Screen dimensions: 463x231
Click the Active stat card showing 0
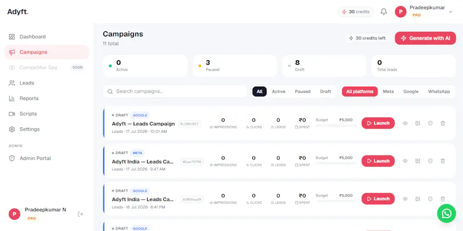click(x=145, y=66)
